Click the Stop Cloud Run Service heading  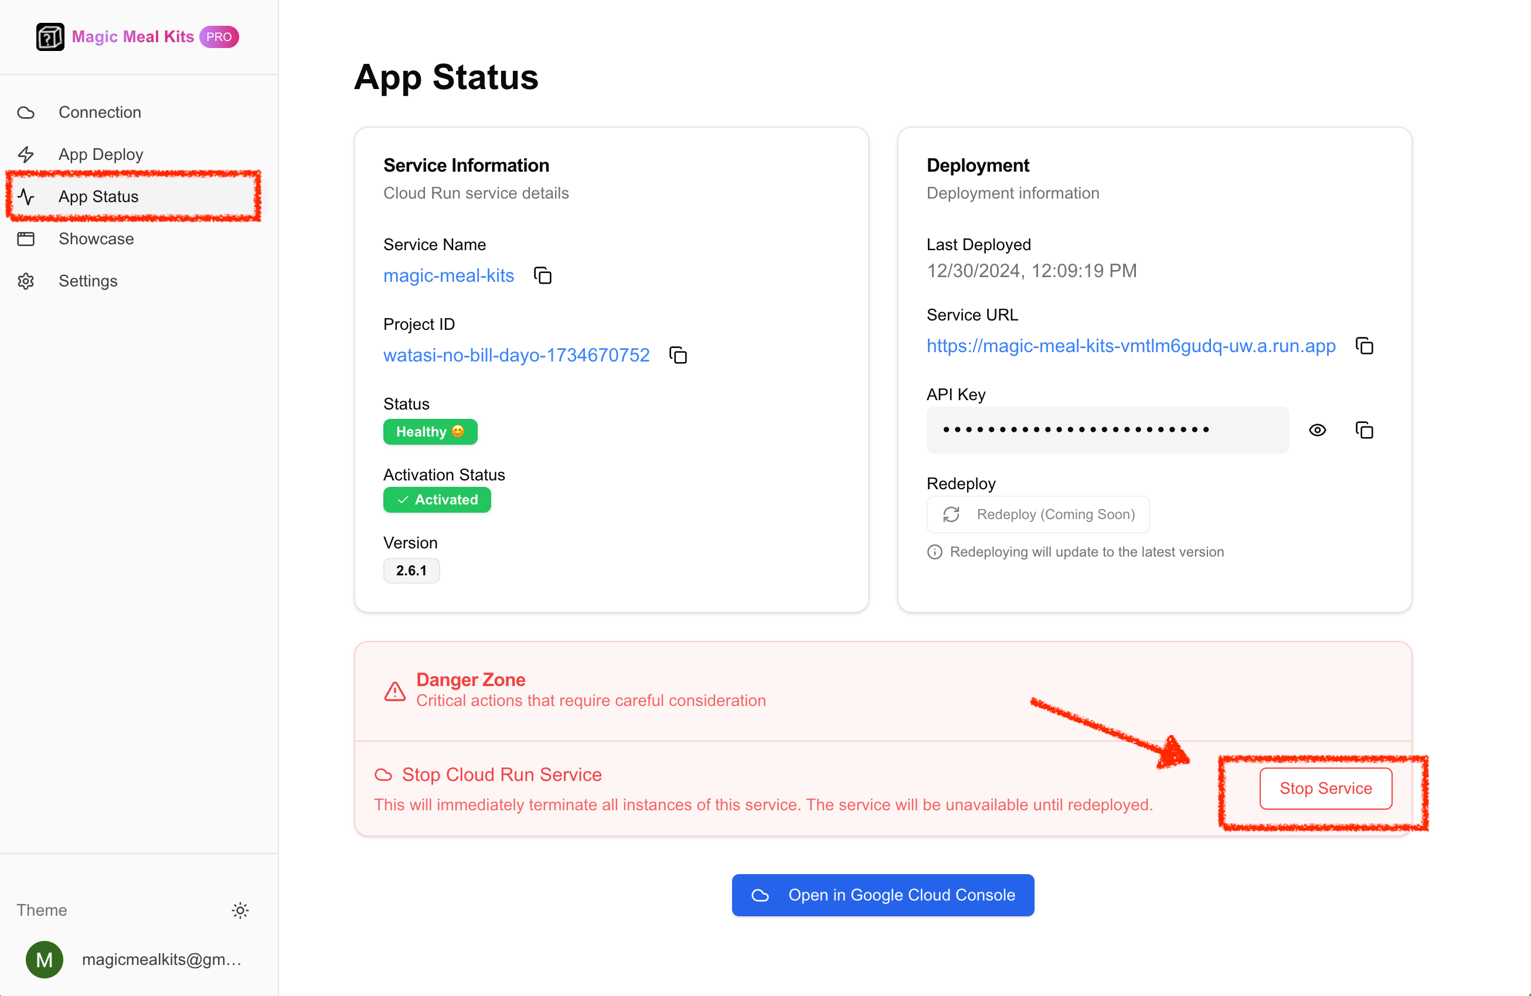coord(502,775)
